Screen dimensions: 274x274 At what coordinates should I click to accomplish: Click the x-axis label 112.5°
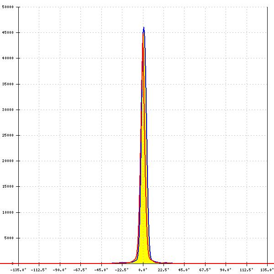[247, 270]
